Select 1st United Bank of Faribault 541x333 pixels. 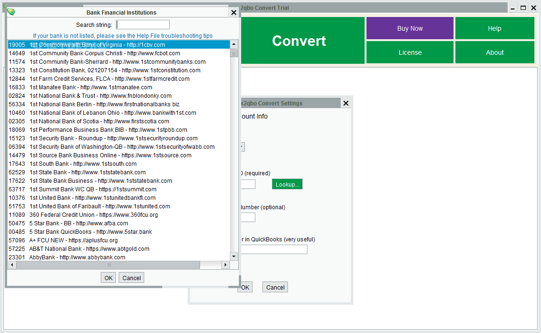point(119,206)
